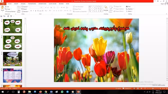
Task: Click the zoom out minus button
Action: (x=148, y=89)
